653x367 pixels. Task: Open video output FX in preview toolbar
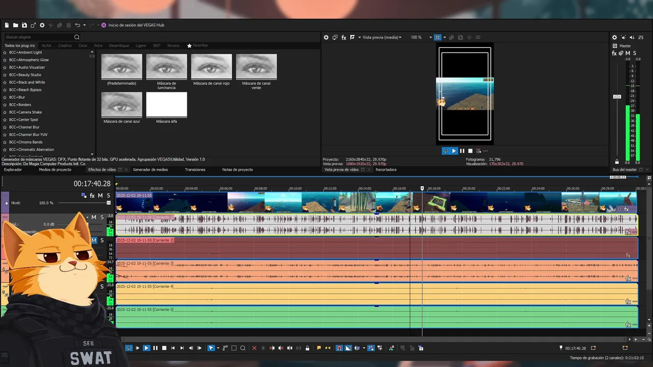pyautogui.click(x=344, y=37)
